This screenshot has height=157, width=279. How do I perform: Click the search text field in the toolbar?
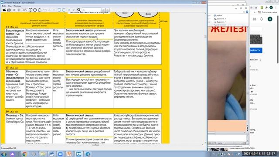tap(92, 10)
